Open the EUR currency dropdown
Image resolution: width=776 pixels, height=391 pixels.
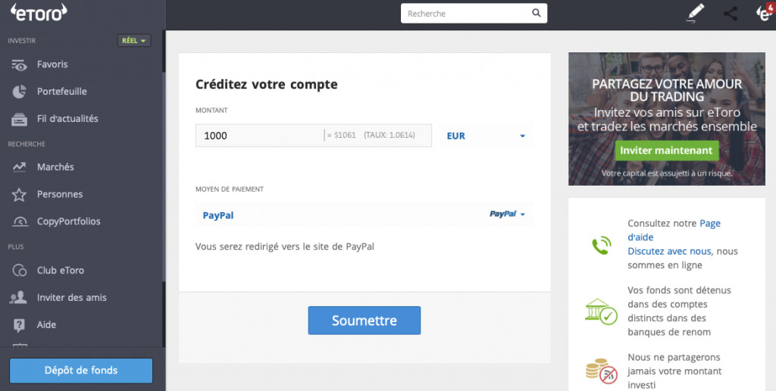[486, 136]
